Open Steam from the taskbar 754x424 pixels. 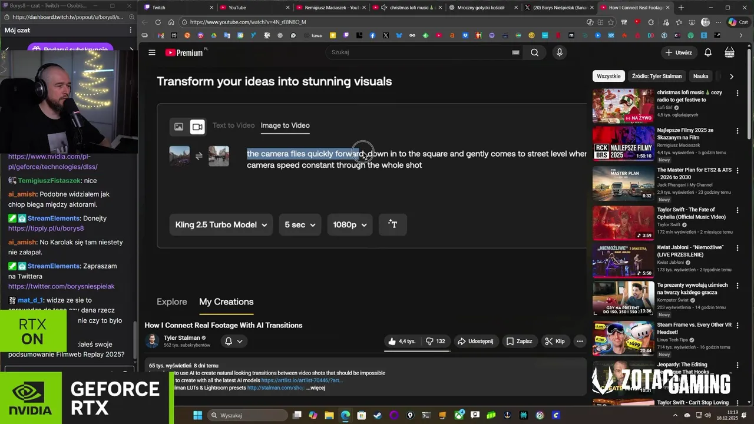378,415
